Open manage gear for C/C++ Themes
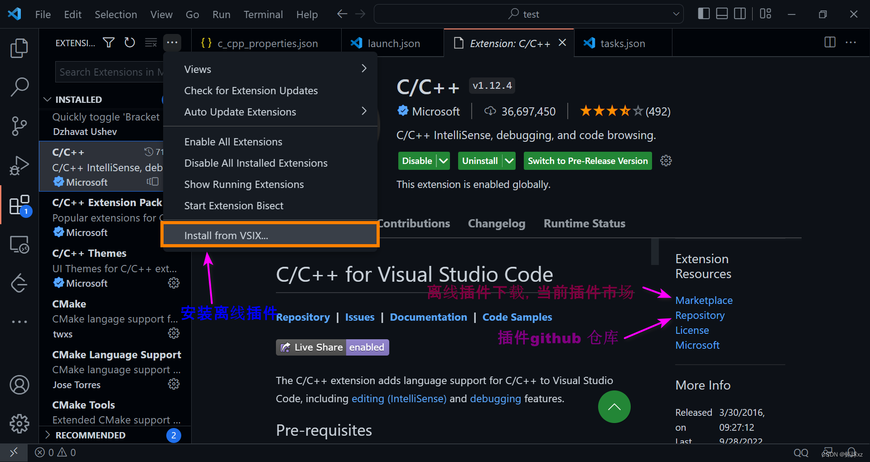This screenshot has height=462, width=870. (174, 283)
